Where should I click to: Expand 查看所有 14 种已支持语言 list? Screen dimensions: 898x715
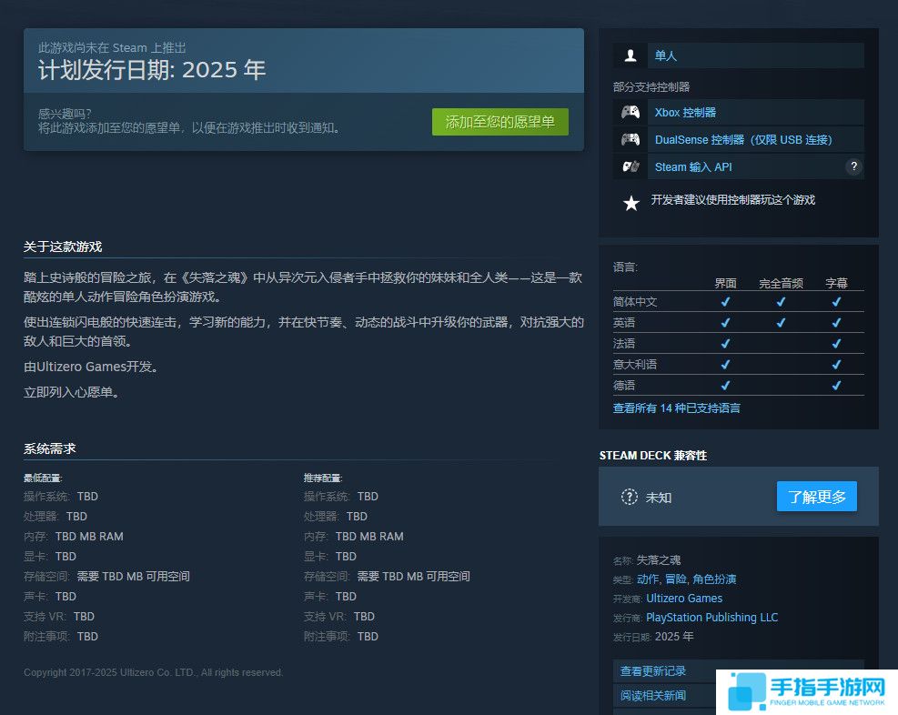point(677,408)
